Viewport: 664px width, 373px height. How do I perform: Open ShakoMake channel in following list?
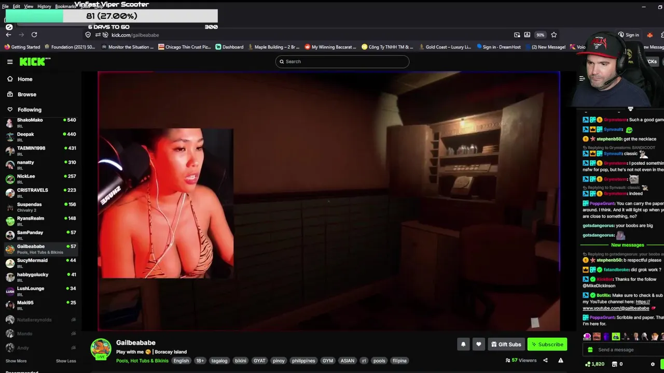point(41,123)
